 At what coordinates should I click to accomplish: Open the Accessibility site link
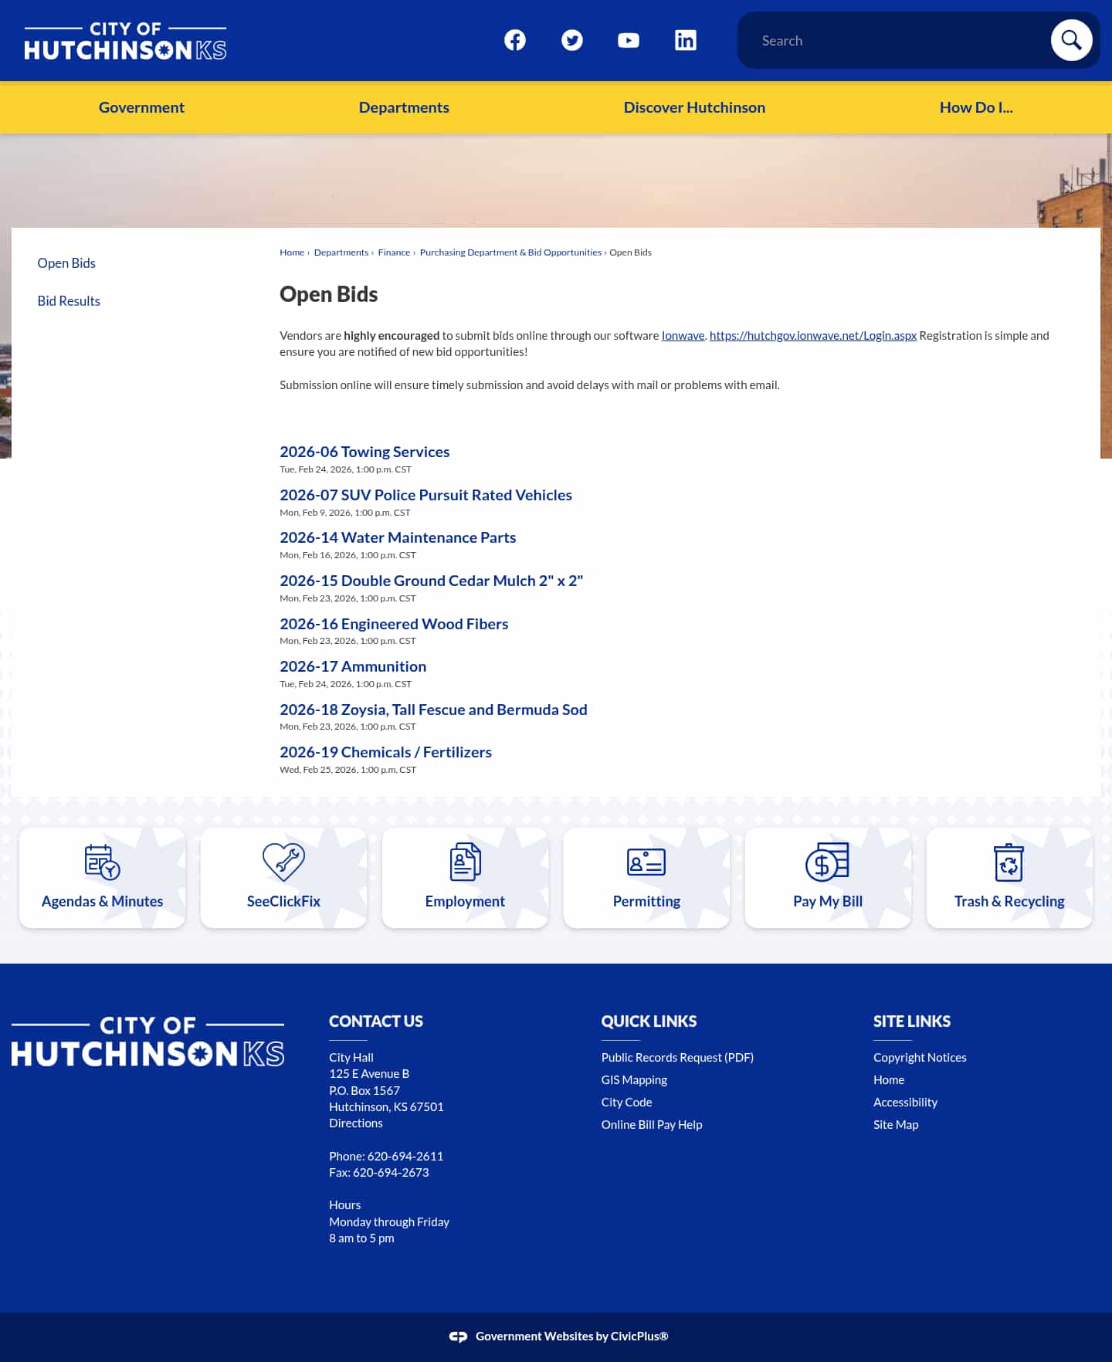tap(905, 1103)
